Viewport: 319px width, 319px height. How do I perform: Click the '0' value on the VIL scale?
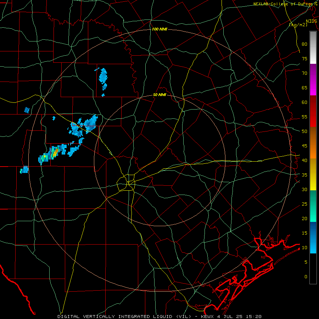(x=306, y=277)
